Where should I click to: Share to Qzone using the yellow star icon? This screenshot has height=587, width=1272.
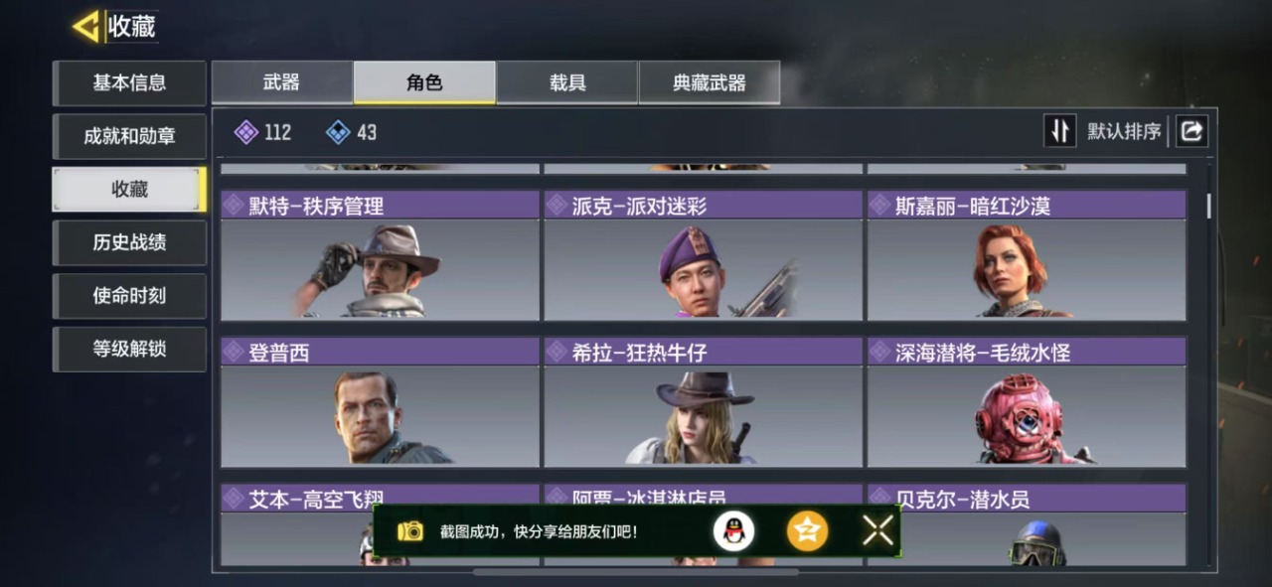pos(807,531)
